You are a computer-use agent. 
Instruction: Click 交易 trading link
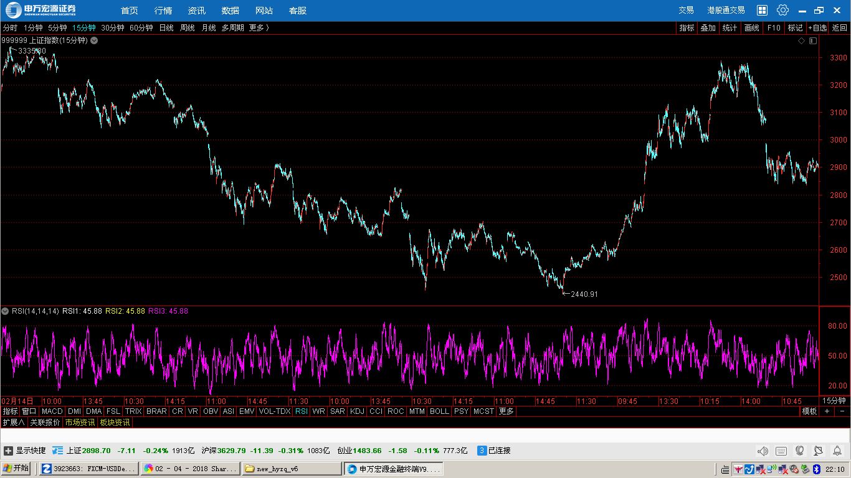click(686, 11)
